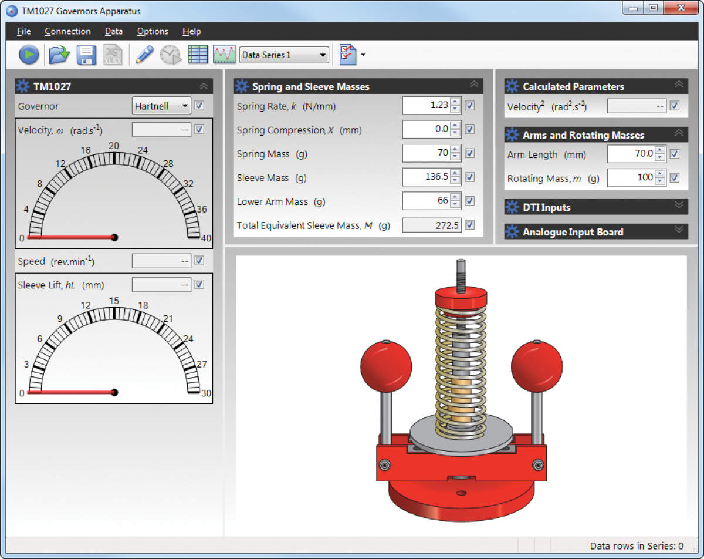Expand the DTI Inputs panel
704x559 pixels.
(x=679, y=205)
